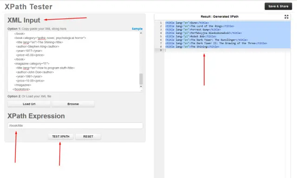Click the result line 'Dune'
Viewport: 297px width, 178px height.
pyautogui.click(x=187, y=23)
